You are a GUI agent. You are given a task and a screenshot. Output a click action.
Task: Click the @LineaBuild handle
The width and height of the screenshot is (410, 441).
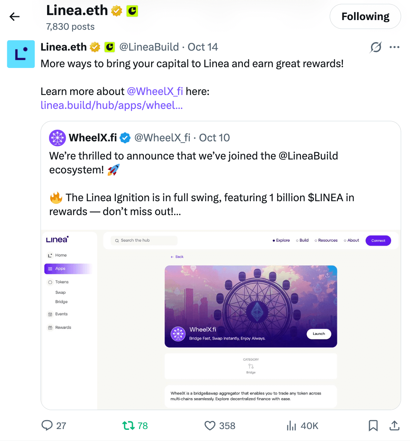point(149,47)
